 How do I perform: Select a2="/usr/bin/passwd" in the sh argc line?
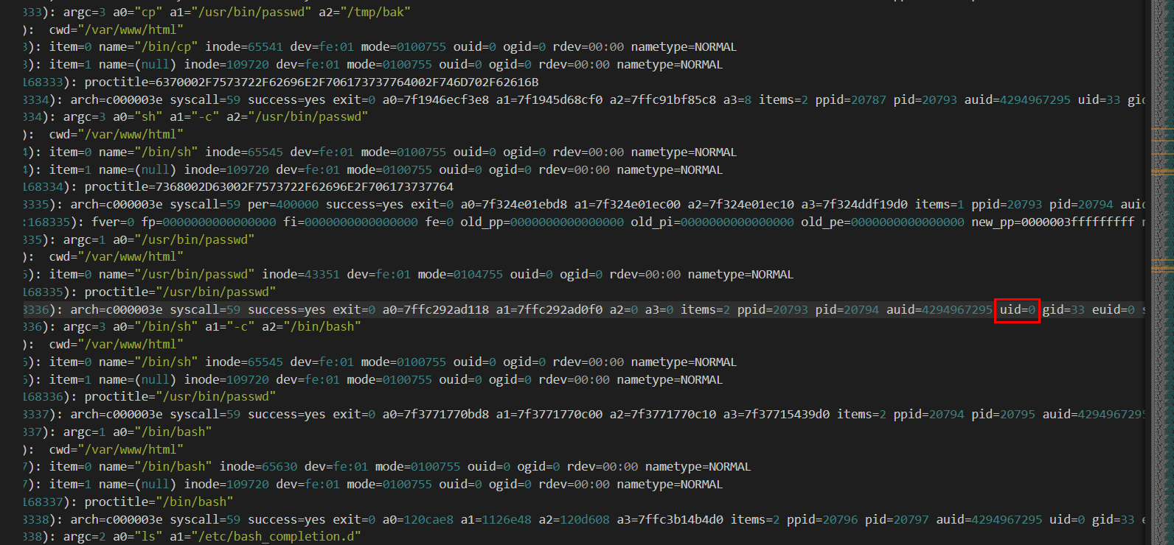(297, 116)
